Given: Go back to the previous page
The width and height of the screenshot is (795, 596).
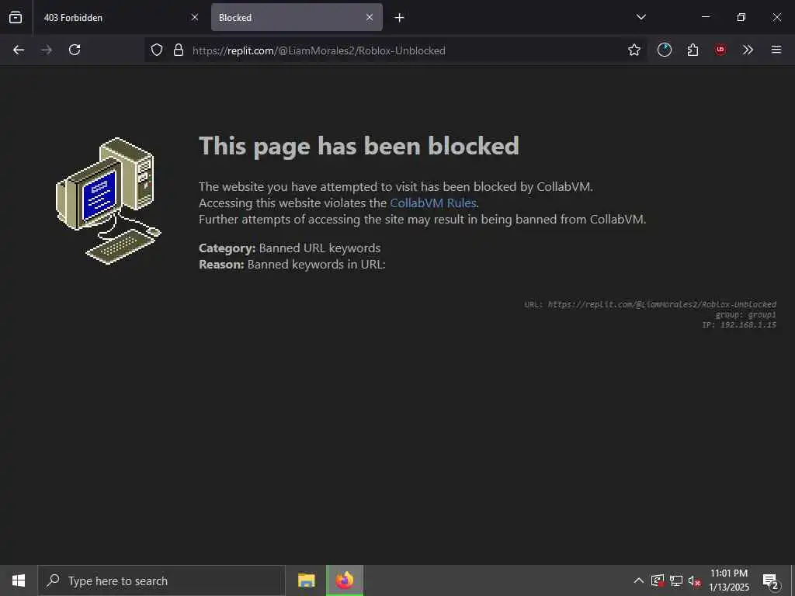Looking at the screenshot, I should point(19,50).
